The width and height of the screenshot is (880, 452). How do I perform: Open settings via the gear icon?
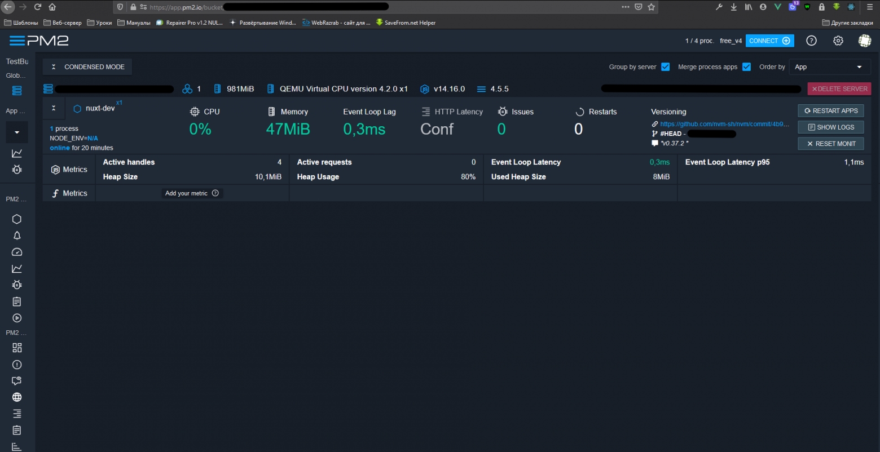838,41
